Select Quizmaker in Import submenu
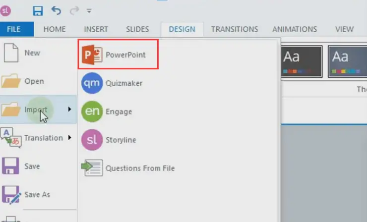Screen dimensions: 367x222 tap(124, 83)
